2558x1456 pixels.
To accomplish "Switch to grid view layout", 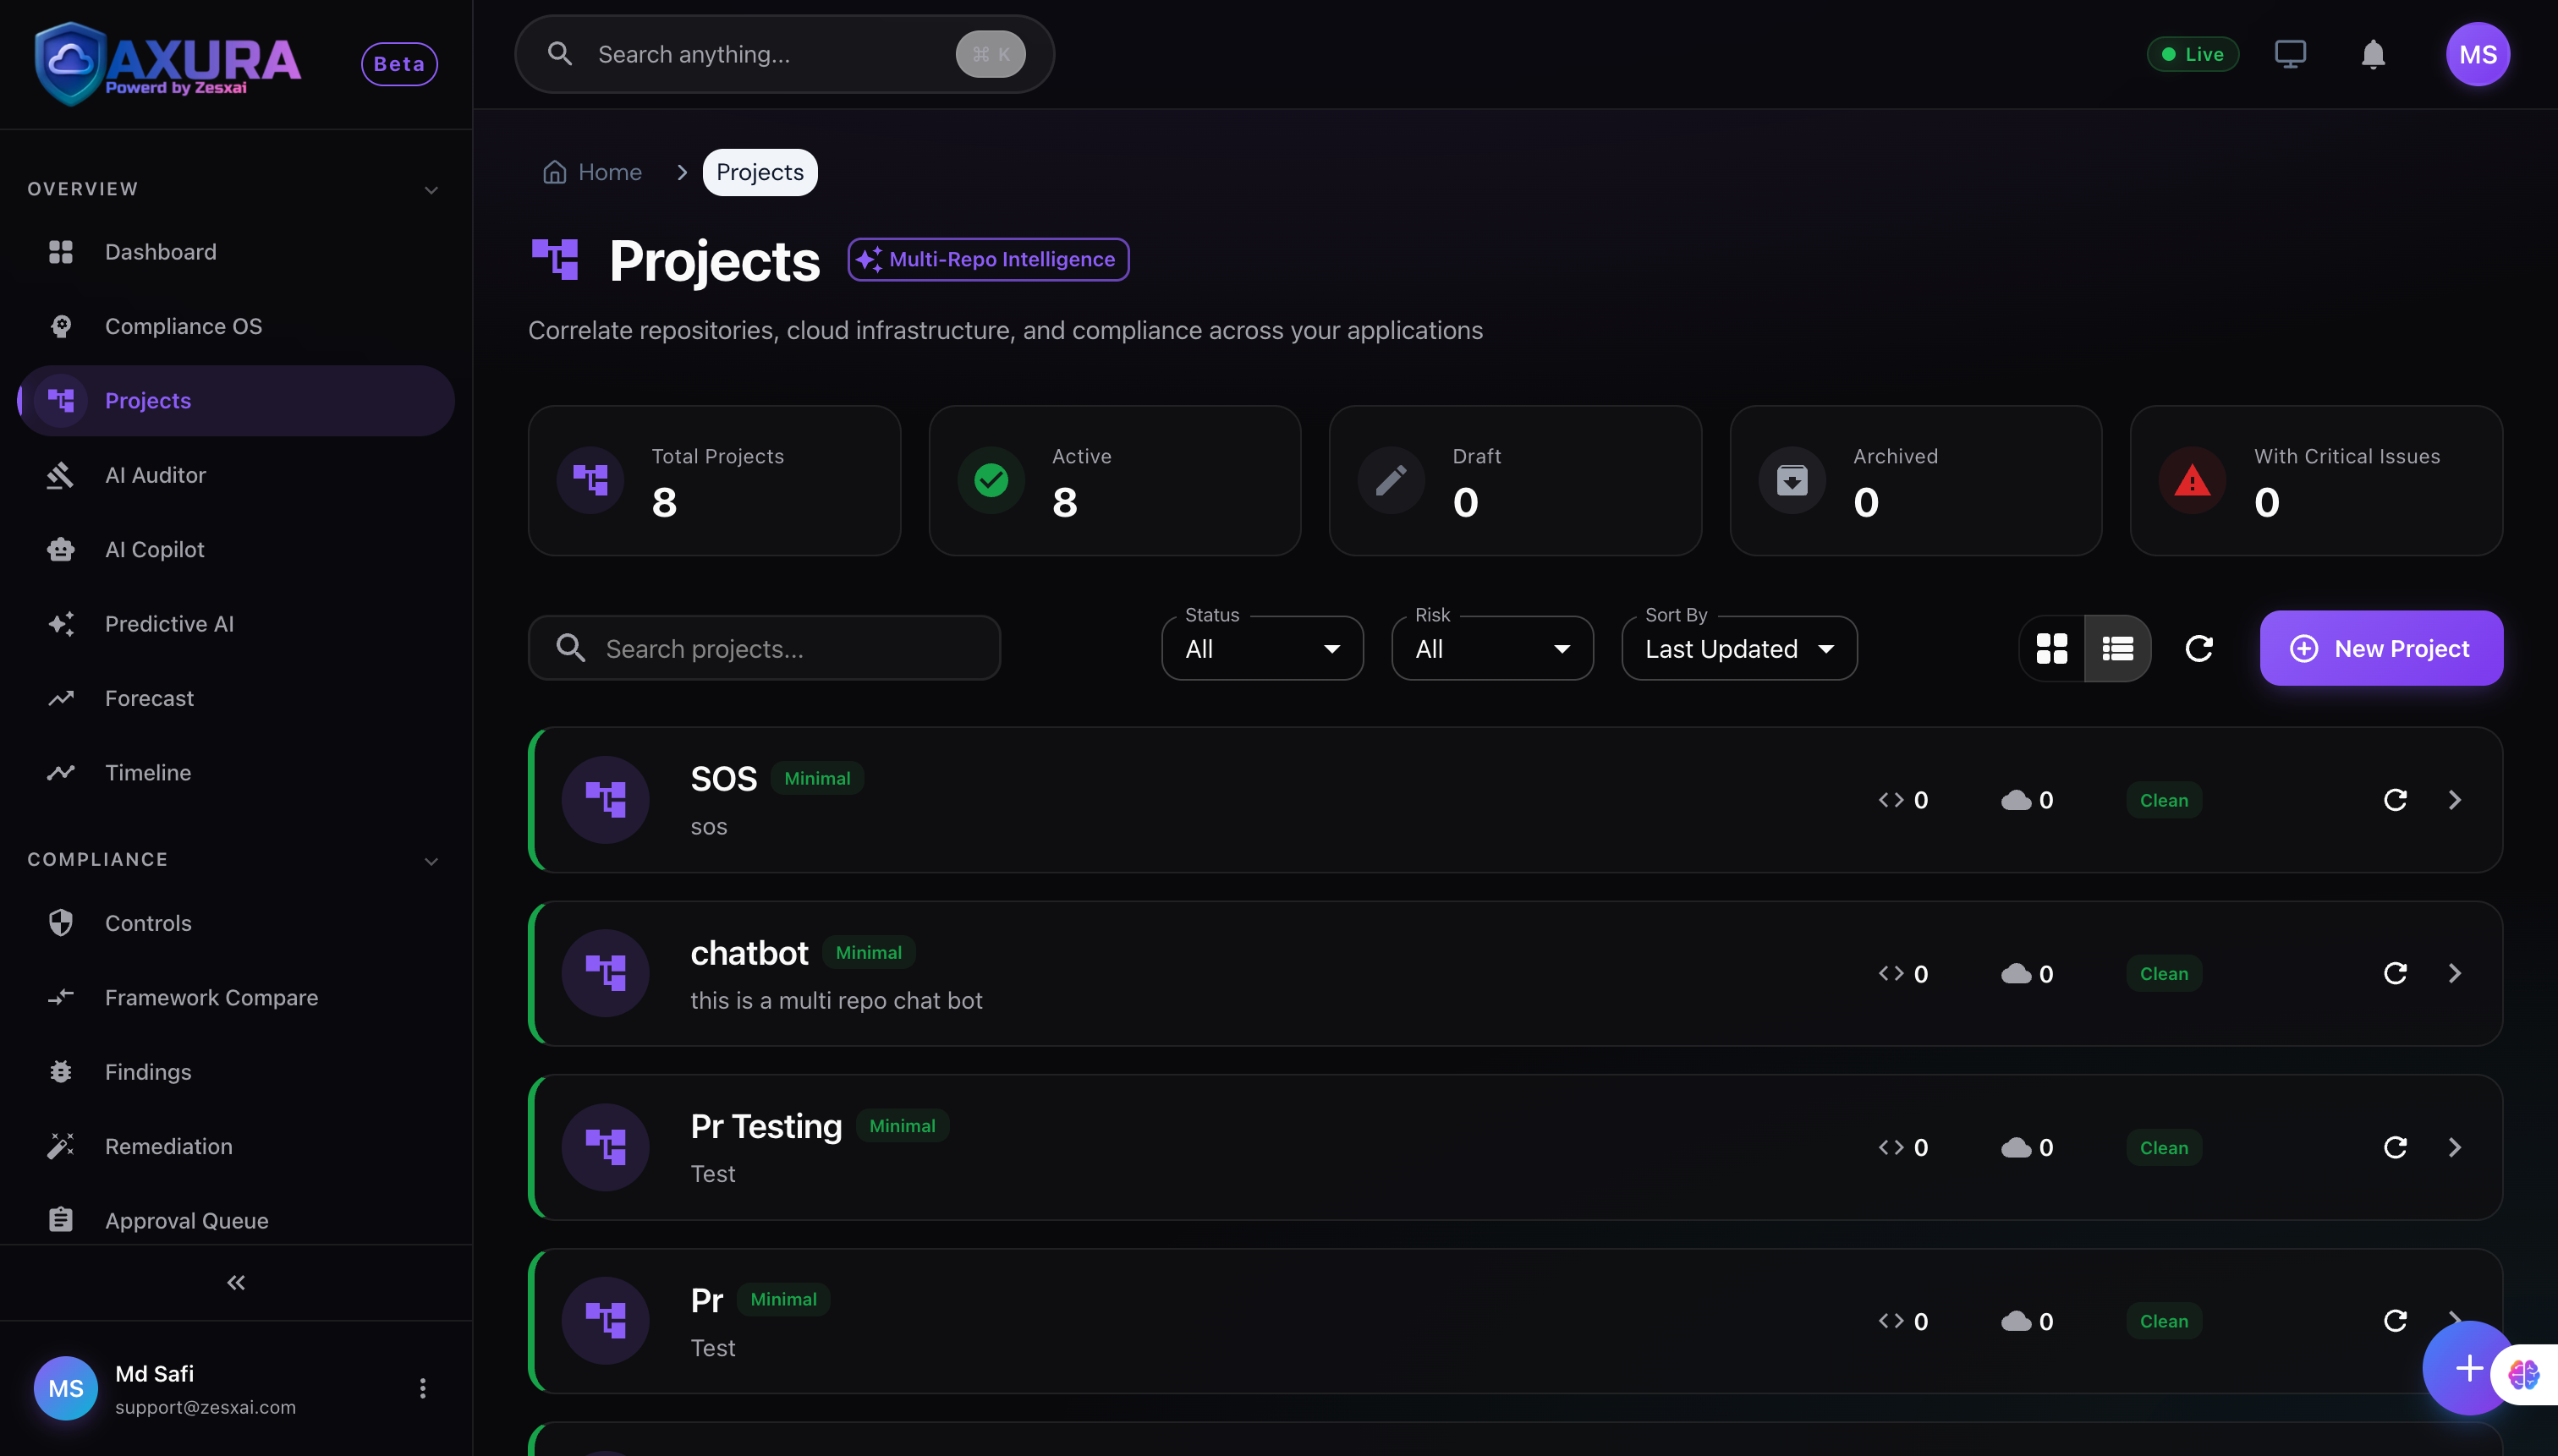I will [x=2052, y=648].
